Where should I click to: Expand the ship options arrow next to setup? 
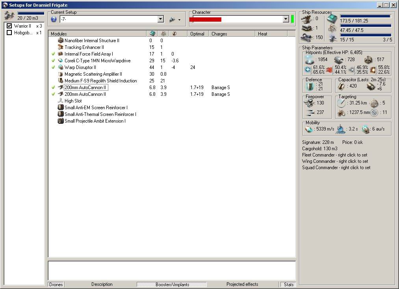point(179,20)
